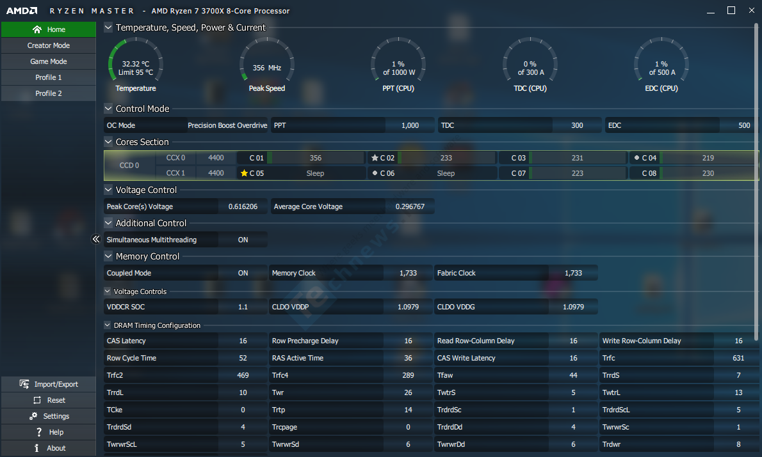The image size is (762, 457).
Task: Click the VDDCR SOC value 1.1
Action: coord(243,307)
